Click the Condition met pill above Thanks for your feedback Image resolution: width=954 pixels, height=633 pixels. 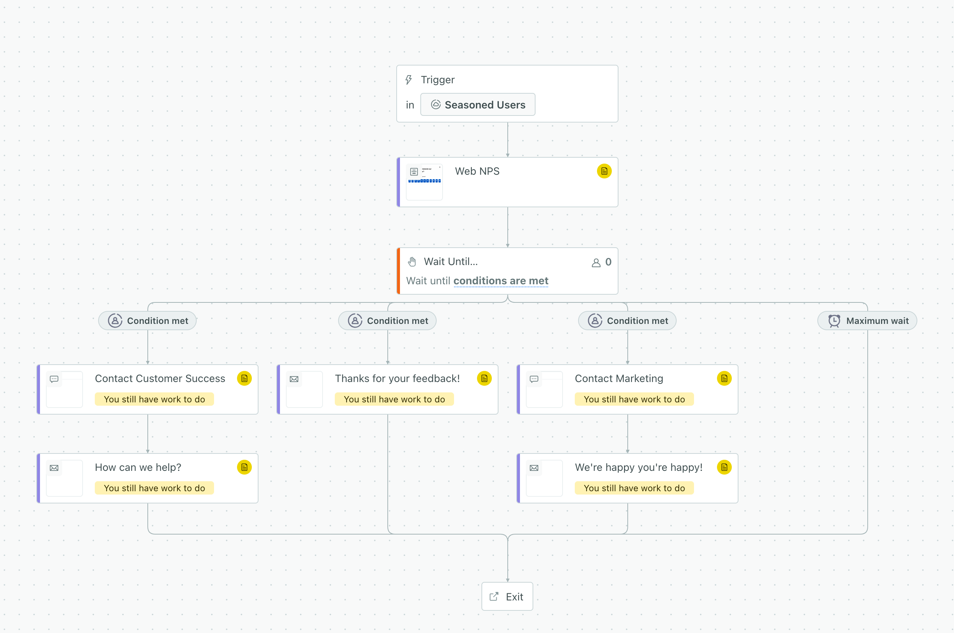(387, 321)
